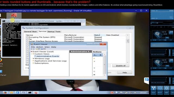Open the TeamViewer taskbar icon
The width and height of the screenshot is (174, 97).
(17, 92)
